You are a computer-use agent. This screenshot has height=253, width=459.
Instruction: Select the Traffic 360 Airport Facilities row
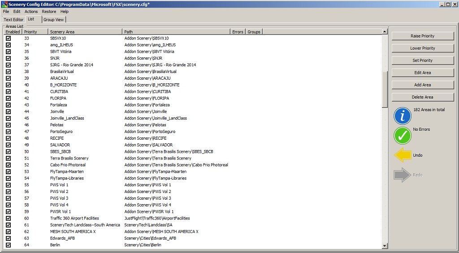(x=193, y=218)
